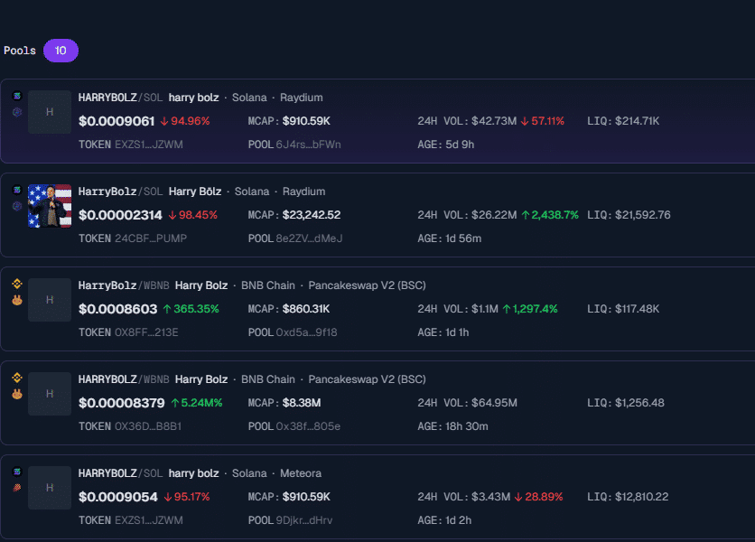Image resolution: width=755 pixels, height=542 pixels.
Task: Click the $0.0009061 price value
Action: coord(117,121)
